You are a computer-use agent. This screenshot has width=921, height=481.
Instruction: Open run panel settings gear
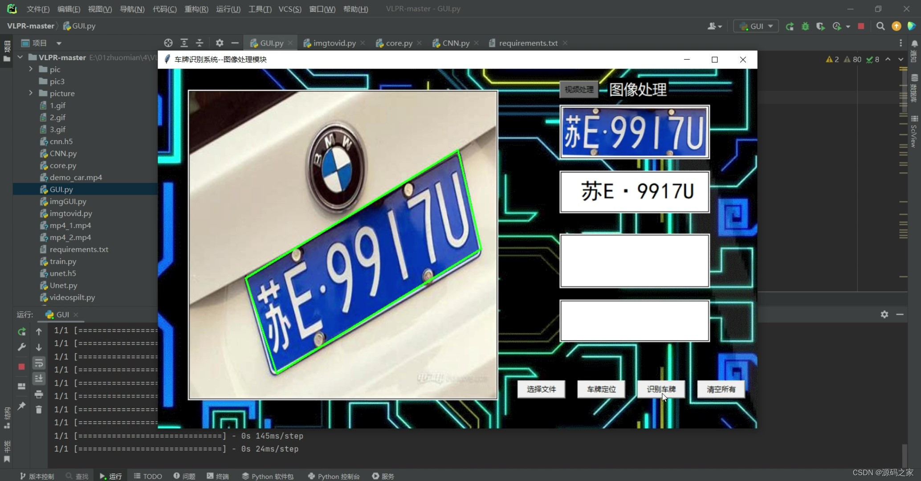pyautogui.click(x=884, y=314)
